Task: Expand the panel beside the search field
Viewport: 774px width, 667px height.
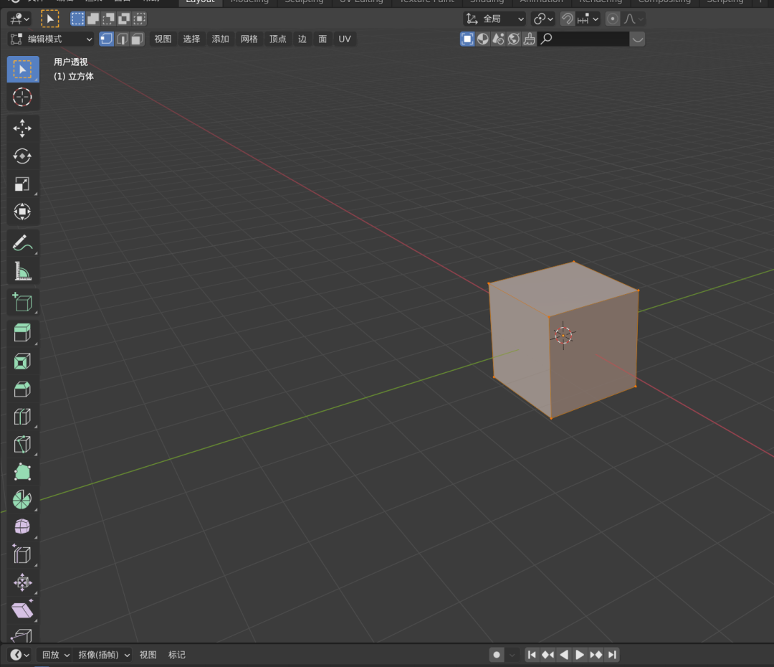Action: [x=638, y=39]
